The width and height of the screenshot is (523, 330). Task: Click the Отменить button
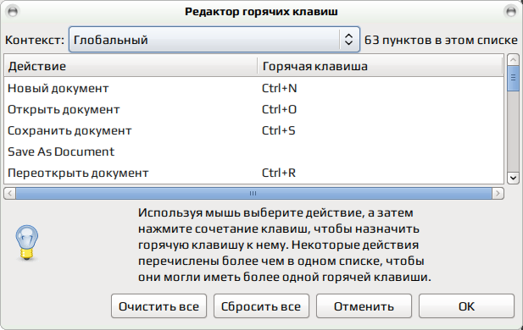click(364, 306)
